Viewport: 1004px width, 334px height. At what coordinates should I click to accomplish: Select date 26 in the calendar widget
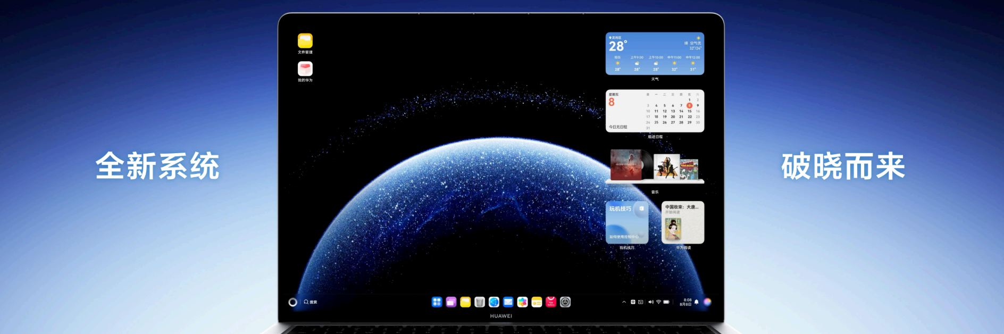point(665,122)
